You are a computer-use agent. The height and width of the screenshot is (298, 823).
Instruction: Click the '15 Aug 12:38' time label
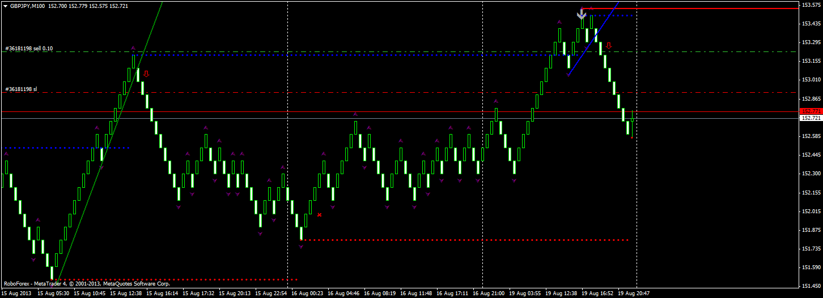tap(126, 293)
